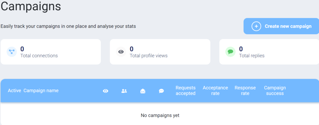Screen dimensions: 319x125
Task: Click the Acceptance rate column header
Action: tap(215, 91)
